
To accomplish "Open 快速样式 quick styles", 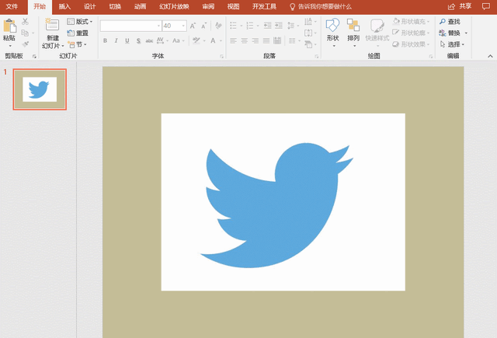I will (377, 33).
